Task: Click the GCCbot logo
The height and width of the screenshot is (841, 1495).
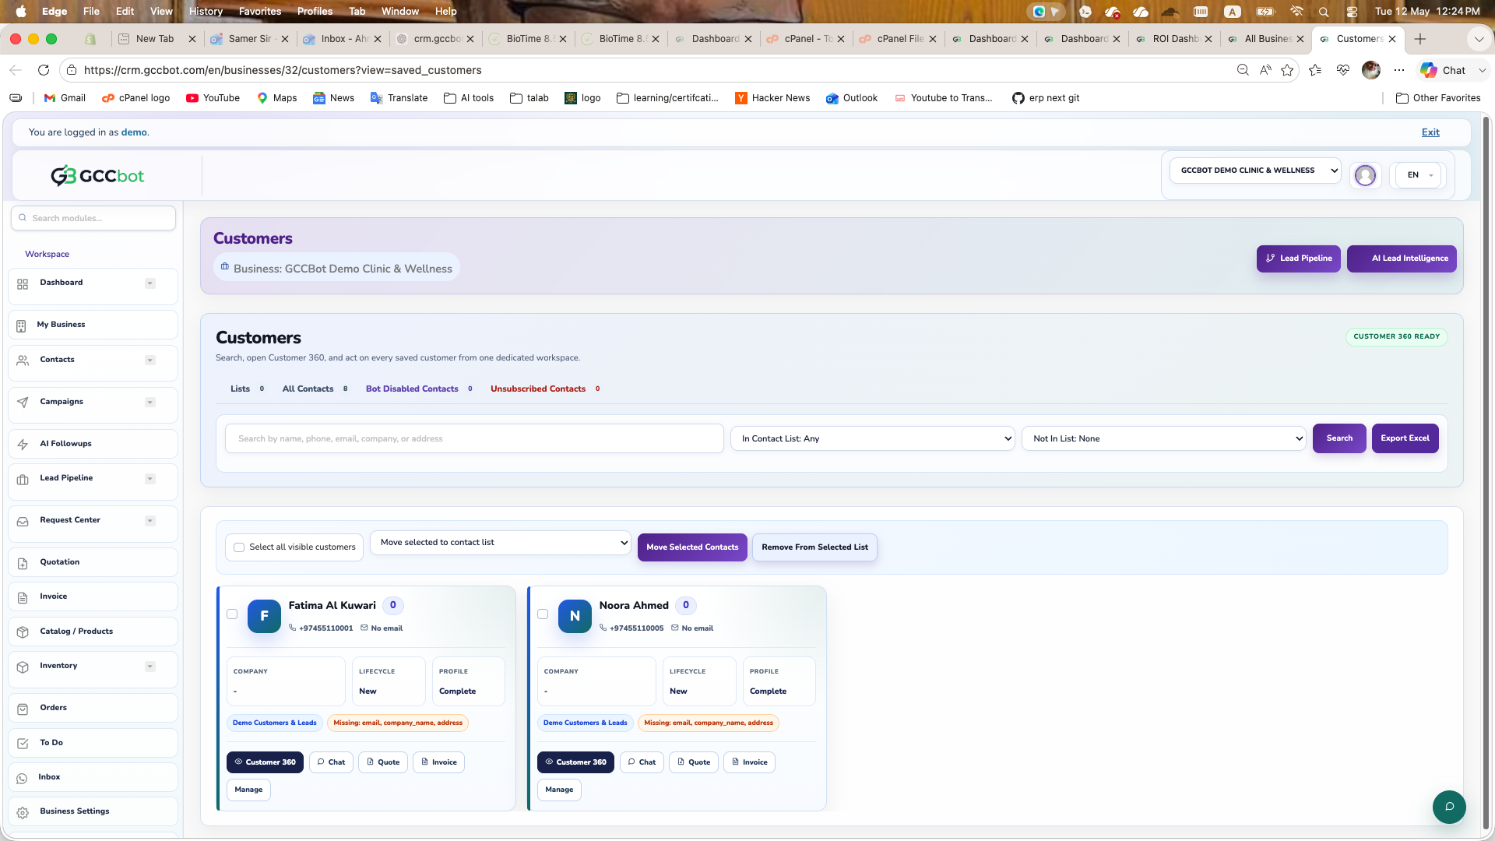Action: 97,176
